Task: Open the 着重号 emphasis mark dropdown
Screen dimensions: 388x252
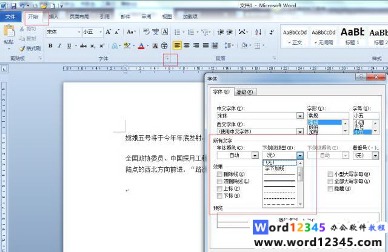Action: tap(375, 156)
